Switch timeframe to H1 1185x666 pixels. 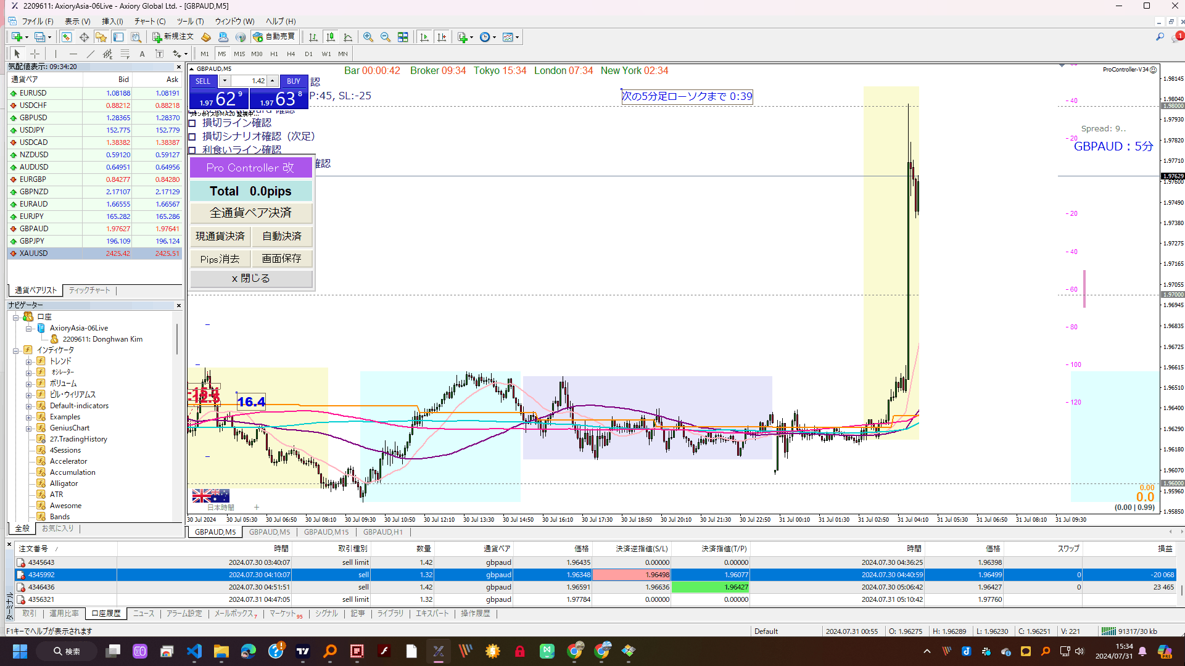click(274, 54)
